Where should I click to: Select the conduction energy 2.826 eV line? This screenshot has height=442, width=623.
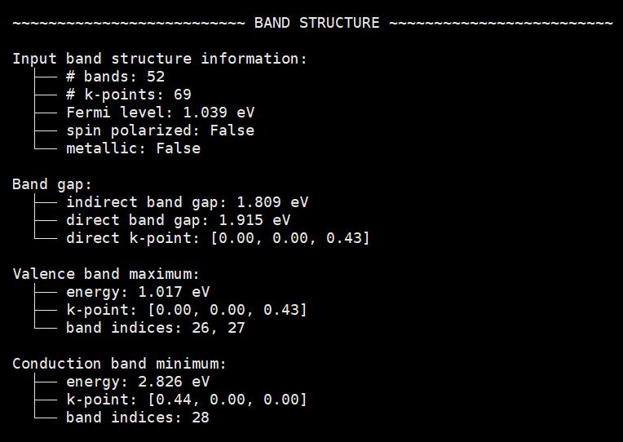coord(138,382)
